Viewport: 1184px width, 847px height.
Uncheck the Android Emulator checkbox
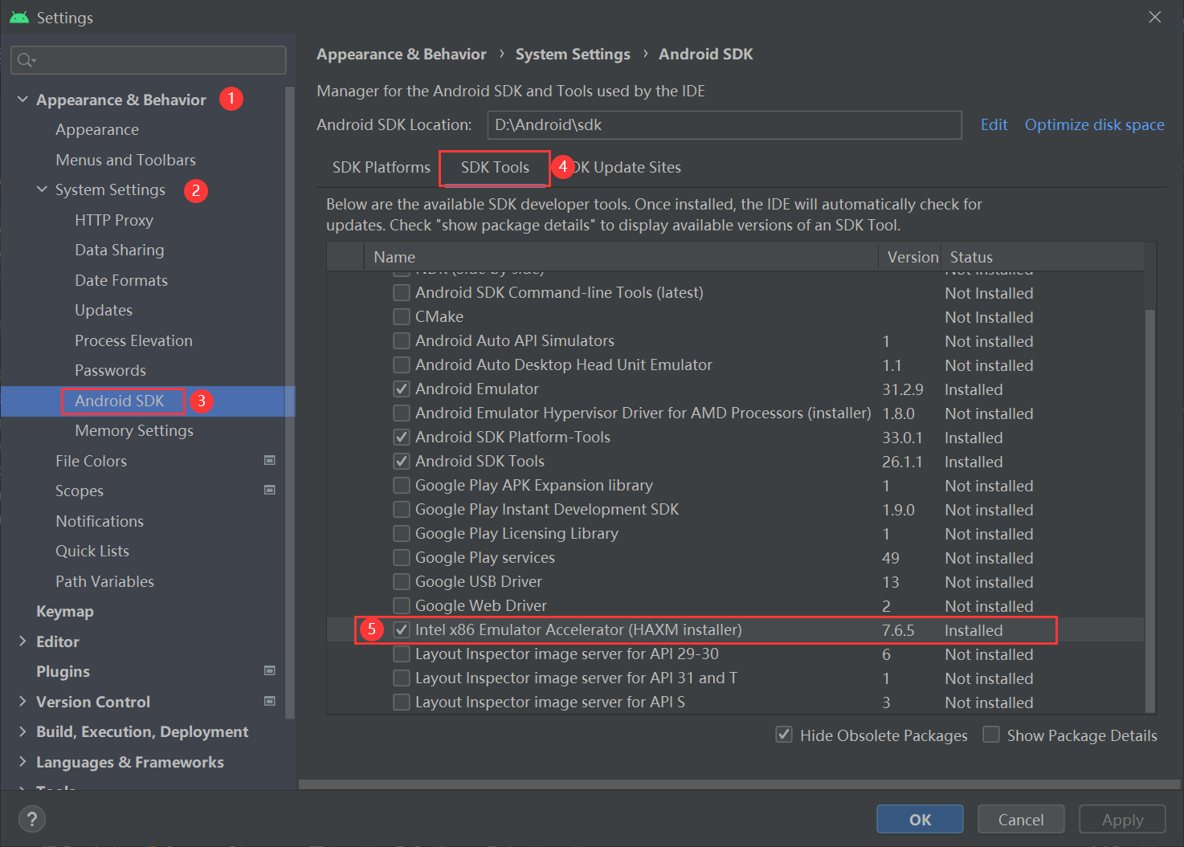pos(402,389)
